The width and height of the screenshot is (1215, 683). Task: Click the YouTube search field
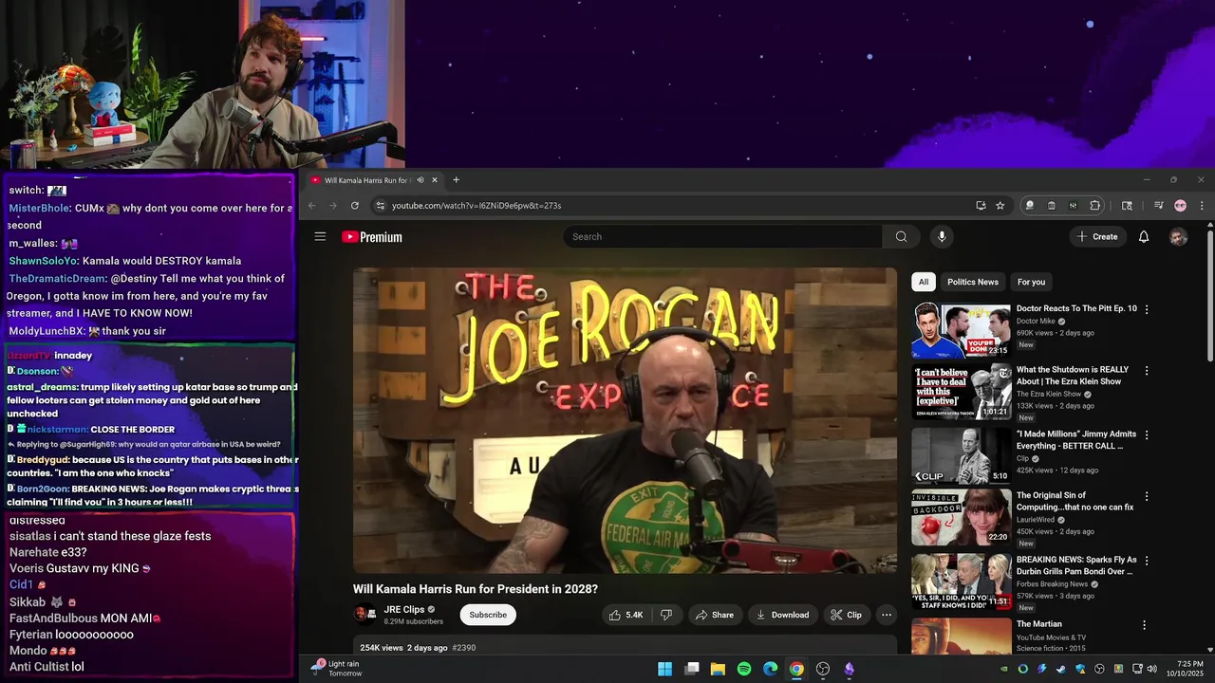[x=723, y=237]
